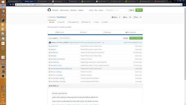View the 0 releases page
The height and width of the screenshot is (105, 186).
click(x=107, y=32)
